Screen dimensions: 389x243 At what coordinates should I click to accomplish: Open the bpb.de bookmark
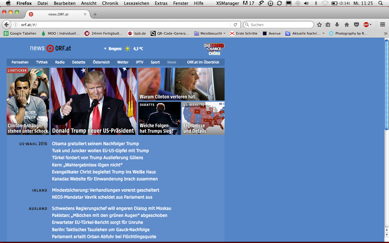[137, 33]
